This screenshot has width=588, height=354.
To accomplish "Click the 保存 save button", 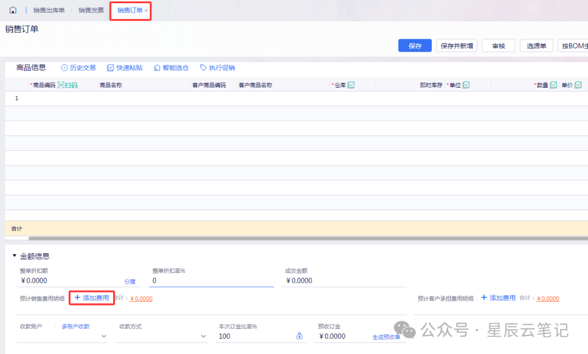I will tap(415, 46).
